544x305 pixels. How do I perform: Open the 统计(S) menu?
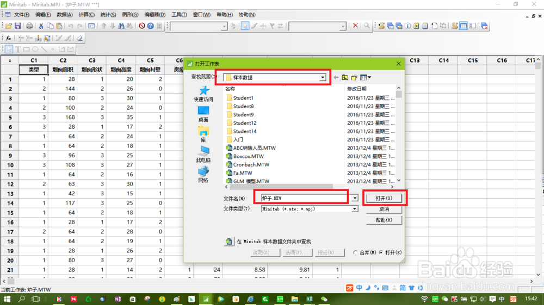tap(108, 15)
